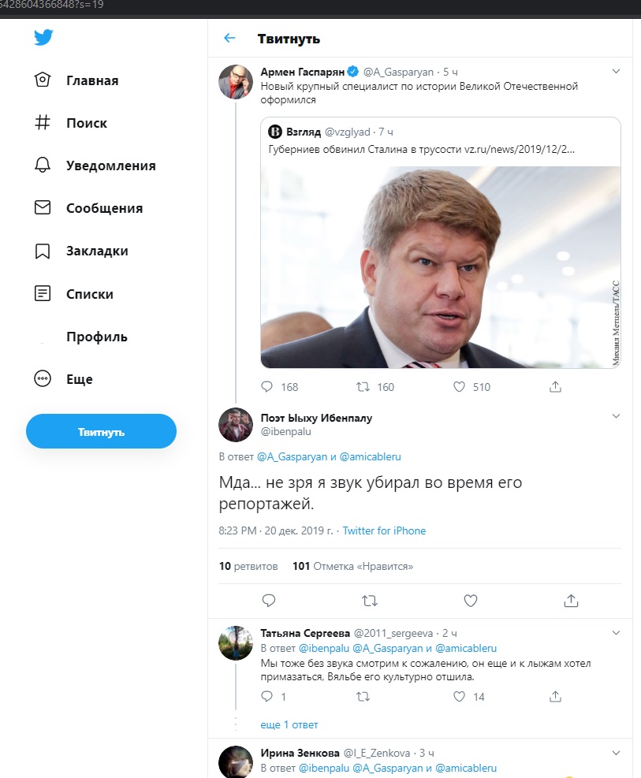This screenshot has width=641, height=778.
Task: Go back using the arrow icon
Action: (x=229, y=39)
